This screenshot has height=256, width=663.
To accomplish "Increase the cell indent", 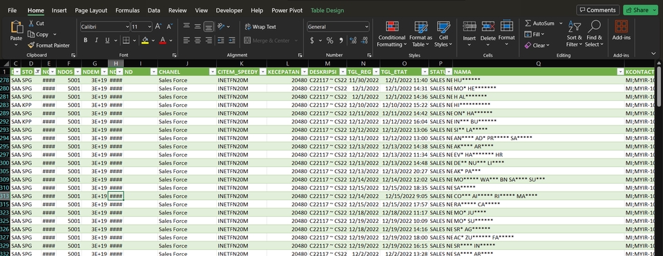I will coord(232,41).
